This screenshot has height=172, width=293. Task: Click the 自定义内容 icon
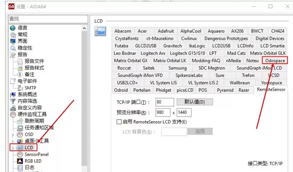[x=13, y=108]
